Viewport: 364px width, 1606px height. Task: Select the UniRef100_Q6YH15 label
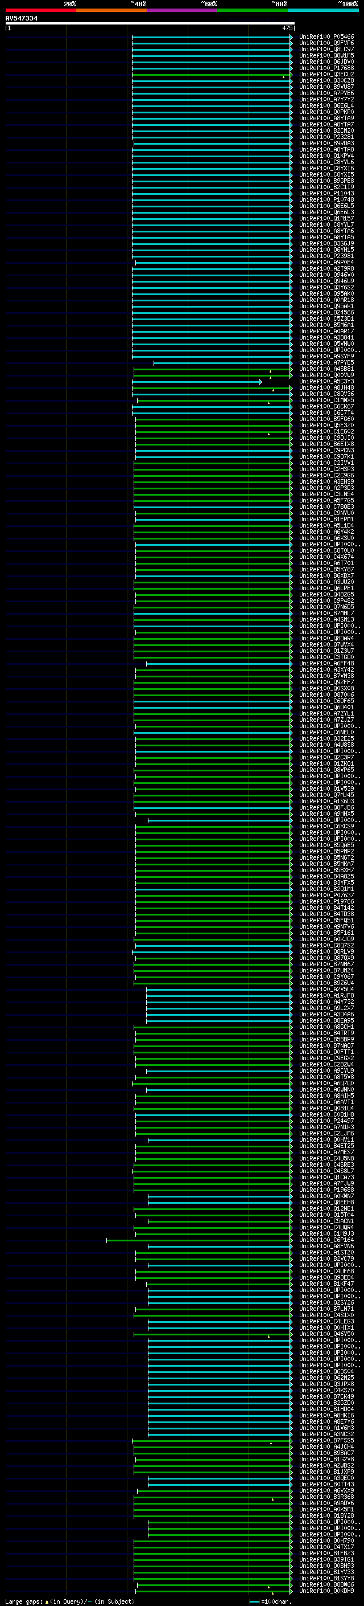pyautogui.click(x=326, y=250)
